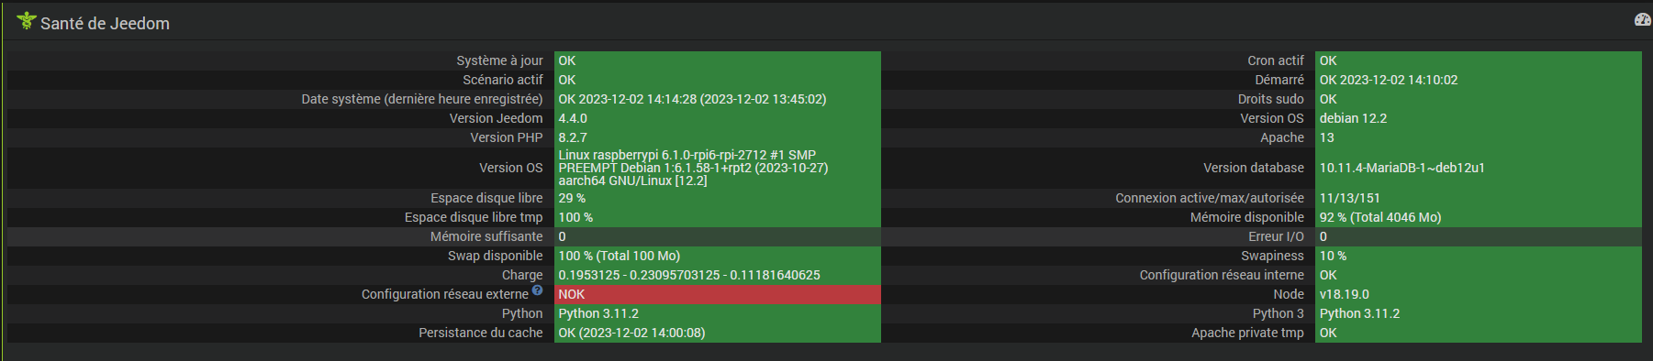Click the Santé de Jeedom title
1653x361 pixels.
click(x=105, y=23)
